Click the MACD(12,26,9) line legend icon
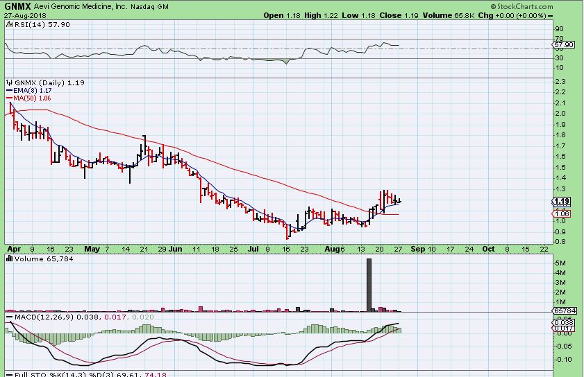The height and width of the screenshot is (377, 584). pyautogui.click(x=8, y=317)
